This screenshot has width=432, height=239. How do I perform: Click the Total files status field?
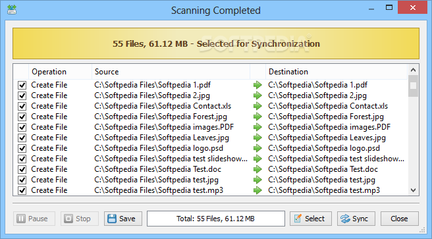[216, 219]
